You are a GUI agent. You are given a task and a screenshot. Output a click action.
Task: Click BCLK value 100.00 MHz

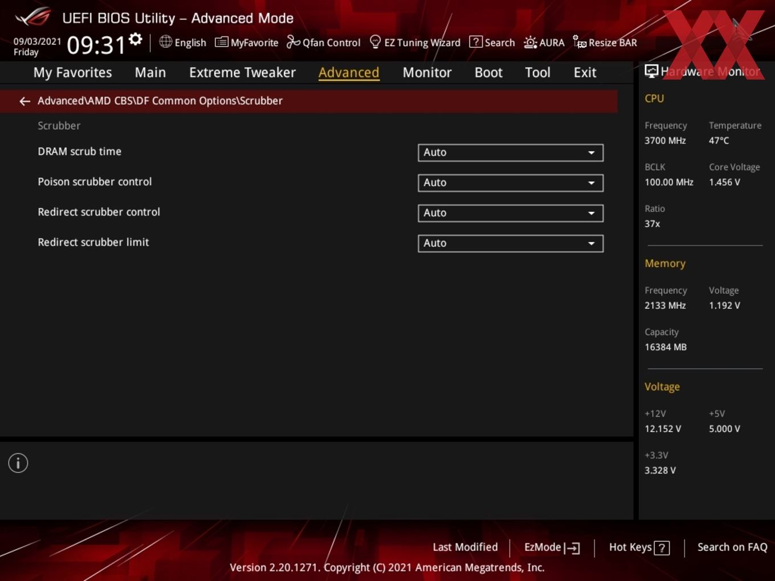(x=669, y=182)
